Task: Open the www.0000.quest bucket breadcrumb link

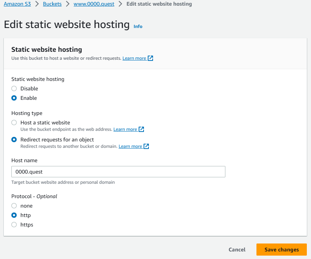Action: pos(94,4)
